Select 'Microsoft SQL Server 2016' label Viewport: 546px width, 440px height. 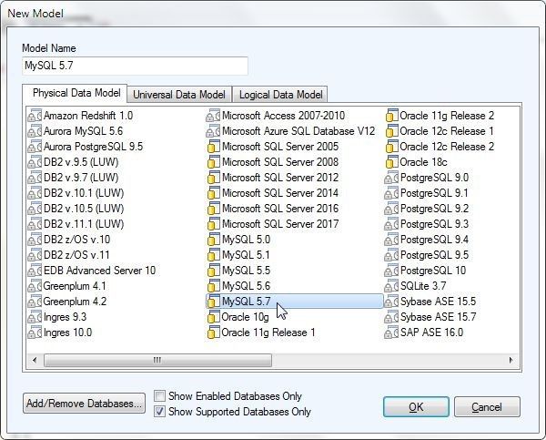(x=280, y=209)
